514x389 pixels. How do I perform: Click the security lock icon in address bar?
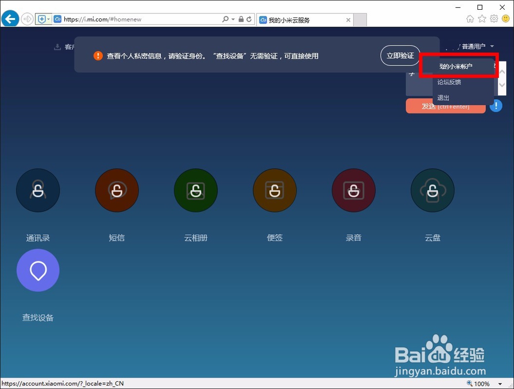(x=241, y=19)
